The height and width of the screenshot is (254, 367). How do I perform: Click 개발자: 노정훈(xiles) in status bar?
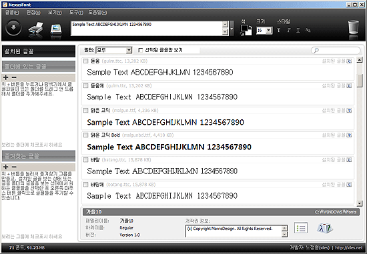coord(310,248)
